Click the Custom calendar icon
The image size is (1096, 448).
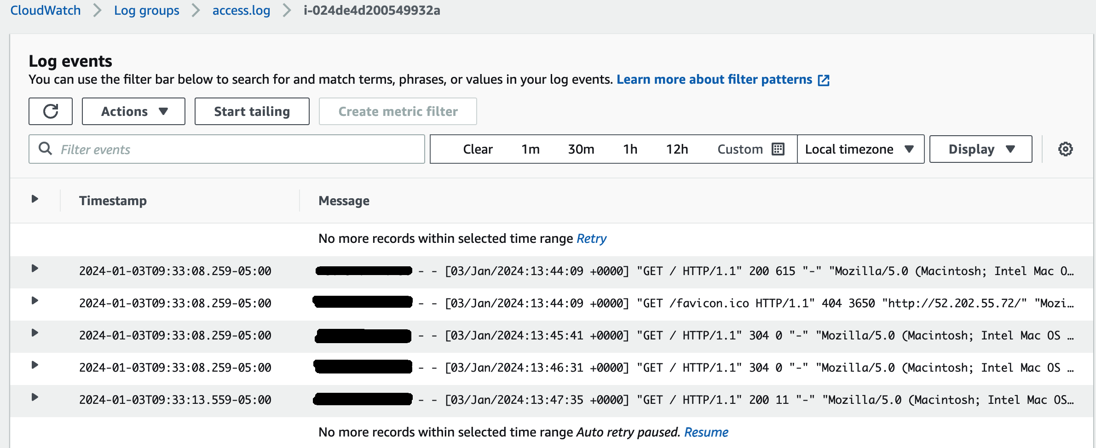click(778, 149)
